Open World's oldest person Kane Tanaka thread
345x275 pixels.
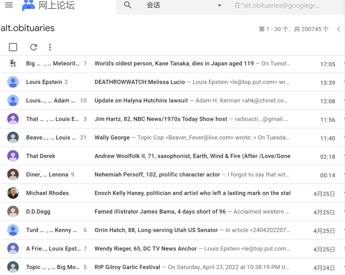point(174,63)
